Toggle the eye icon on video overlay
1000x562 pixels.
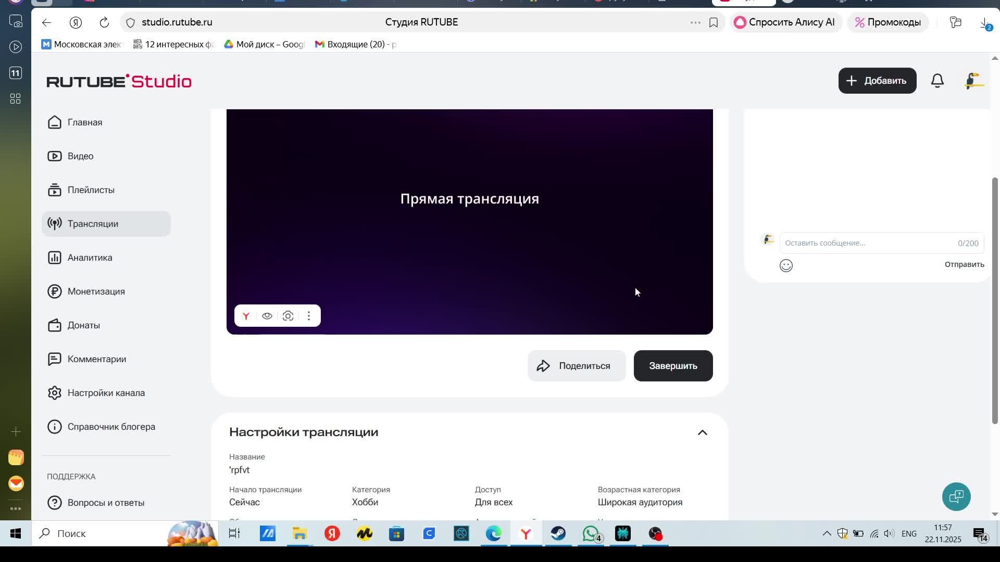[267, 316]
